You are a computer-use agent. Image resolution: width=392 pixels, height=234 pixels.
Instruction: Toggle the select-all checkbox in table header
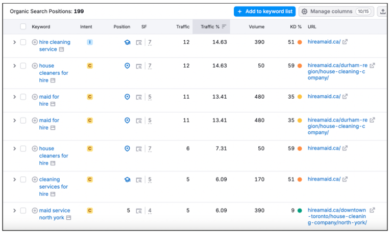tap(23, 27)
